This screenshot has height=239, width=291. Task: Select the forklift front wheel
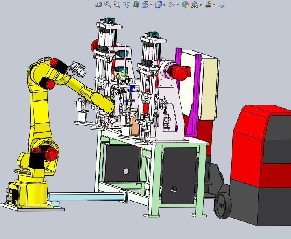point(222,205)
